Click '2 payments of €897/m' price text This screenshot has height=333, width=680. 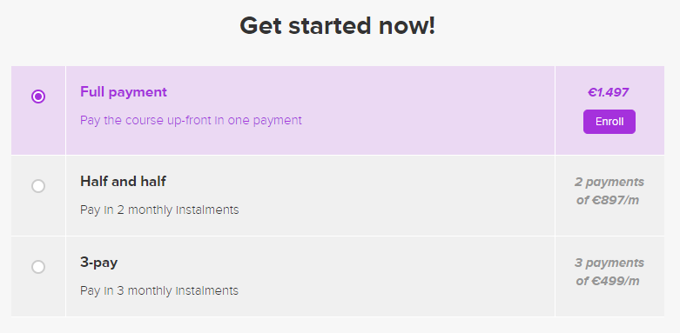(x=609, y=191)
